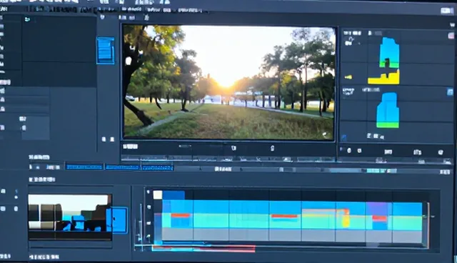Click the cyan highlighted bar below the scope panel
Image resolution: width=457 pixels, height=263 pixels.
[381, 171]
